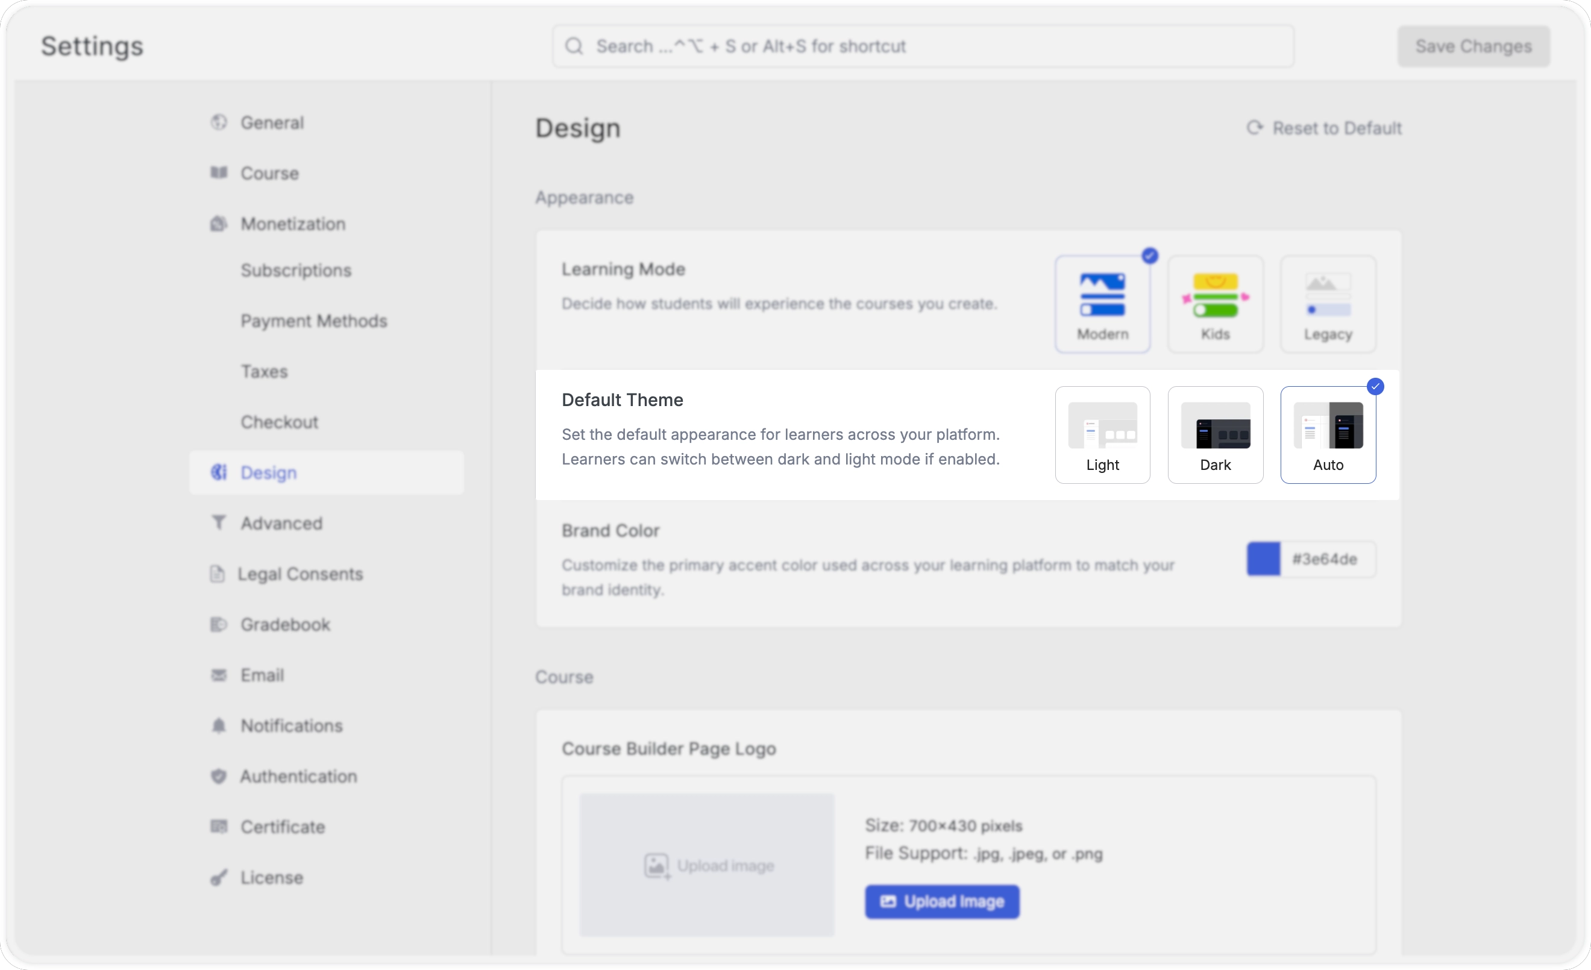Open General settings
Viewport: 1591px width, 970px height.
[x=326, y=122]
